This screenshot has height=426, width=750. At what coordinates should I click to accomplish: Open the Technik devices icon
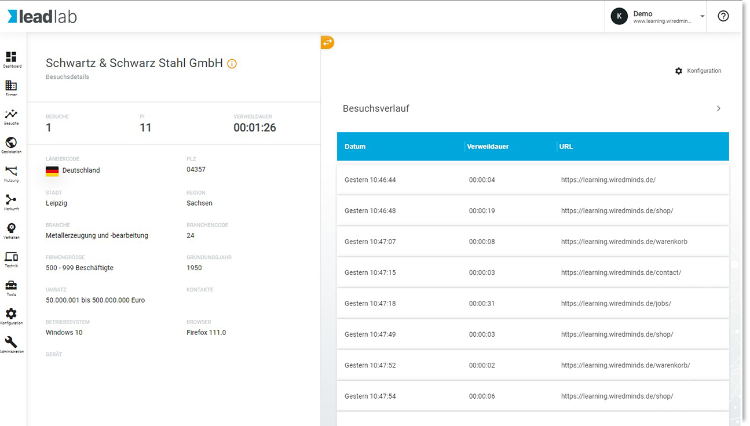[11, 257]
